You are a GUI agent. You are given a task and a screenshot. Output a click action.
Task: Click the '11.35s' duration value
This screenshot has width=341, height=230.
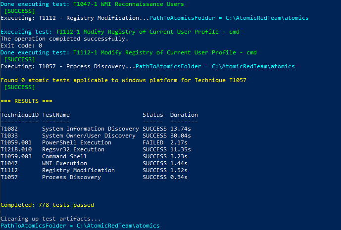coord(181,149)
